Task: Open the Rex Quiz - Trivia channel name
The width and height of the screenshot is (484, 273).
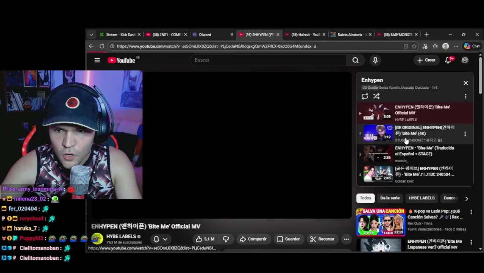Action: tap(421, 223)
